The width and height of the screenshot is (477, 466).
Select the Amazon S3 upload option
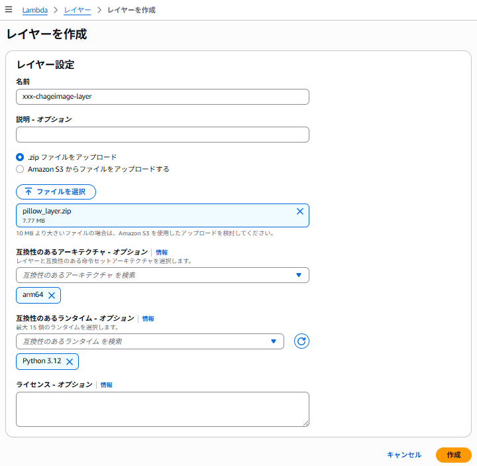(20, 169)
